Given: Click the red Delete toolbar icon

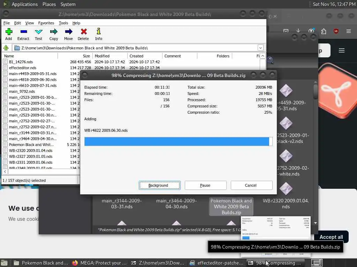Looking at the screenshot, I should click(84, 34).
